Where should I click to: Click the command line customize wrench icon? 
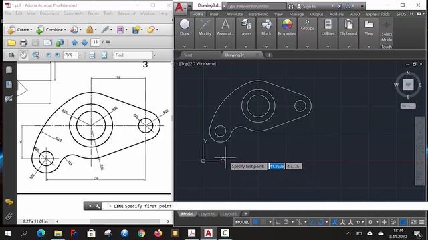coord(98,206)
